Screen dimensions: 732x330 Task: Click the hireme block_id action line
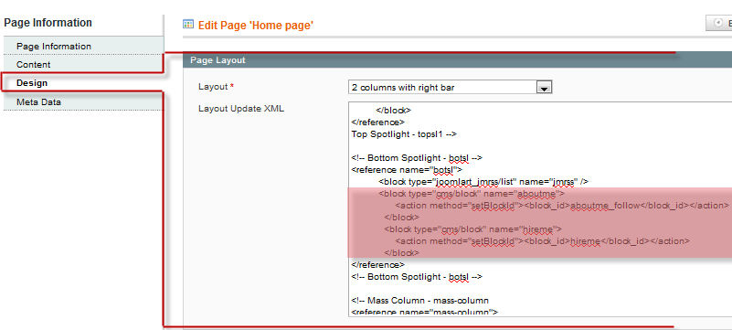tap(542, 240)
